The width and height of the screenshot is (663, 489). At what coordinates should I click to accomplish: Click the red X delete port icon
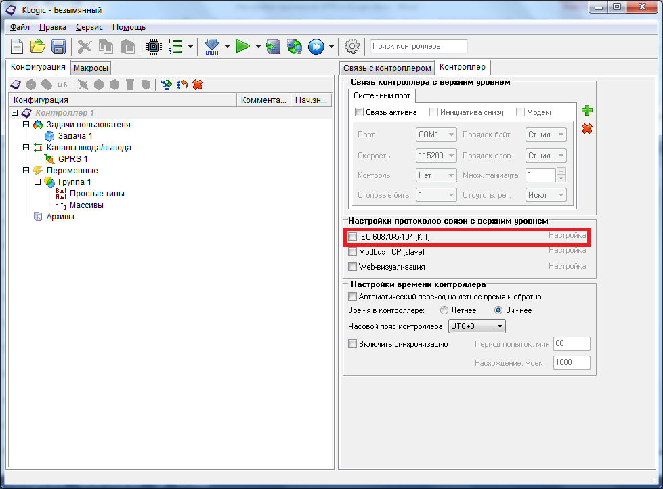(x=587, y=129)
